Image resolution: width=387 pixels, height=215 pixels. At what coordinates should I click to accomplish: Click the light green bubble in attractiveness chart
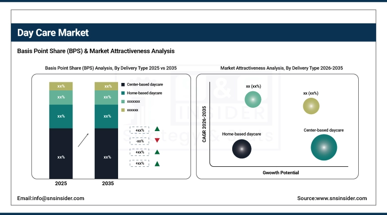pos(253,100)
